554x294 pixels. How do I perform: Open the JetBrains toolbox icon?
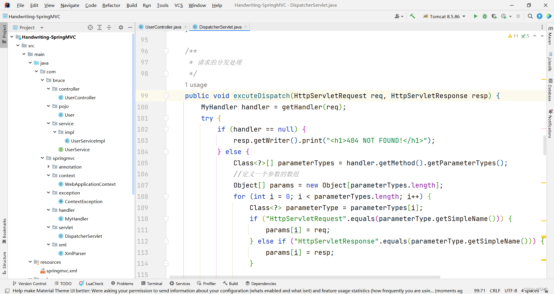tap(549, 16)
